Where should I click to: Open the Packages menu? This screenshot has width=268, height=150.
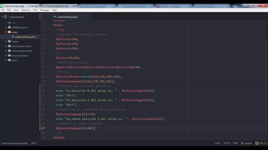click(x=45, y=10)
